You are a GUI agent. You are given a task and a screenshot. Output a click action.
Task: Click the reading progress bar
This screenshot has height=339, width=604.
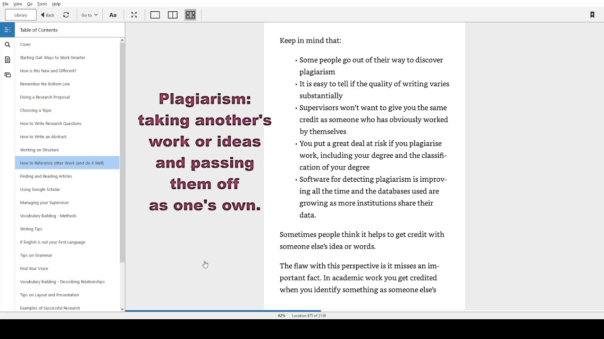click(x=364, y=311)
